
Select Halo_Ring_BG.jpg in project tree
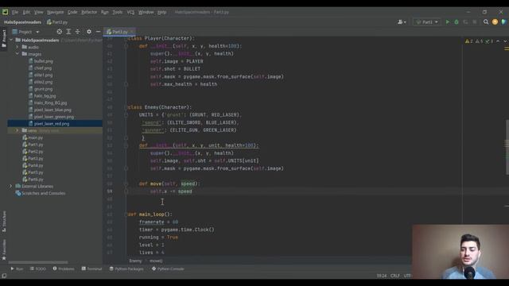click(50, 102)
